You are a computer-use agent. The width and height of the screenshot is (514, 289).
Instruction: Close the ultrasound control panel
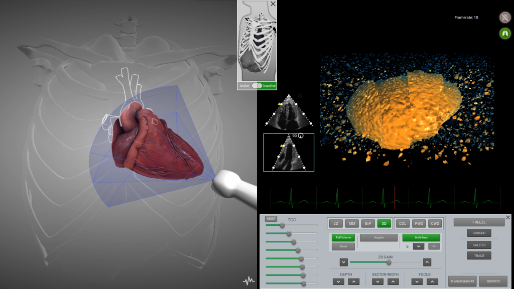(x=508, y=217)
